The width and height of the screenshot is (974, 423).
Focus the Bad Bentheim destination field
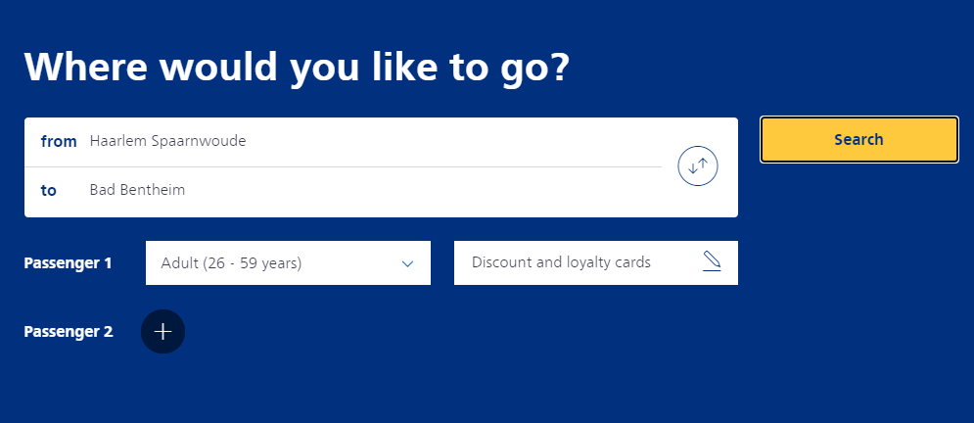[372, 191]
